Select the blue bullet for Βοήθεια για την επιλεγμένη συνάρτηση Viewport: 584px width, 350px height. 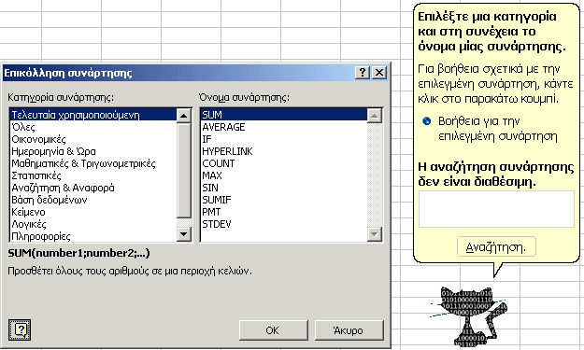coord(427,121)
